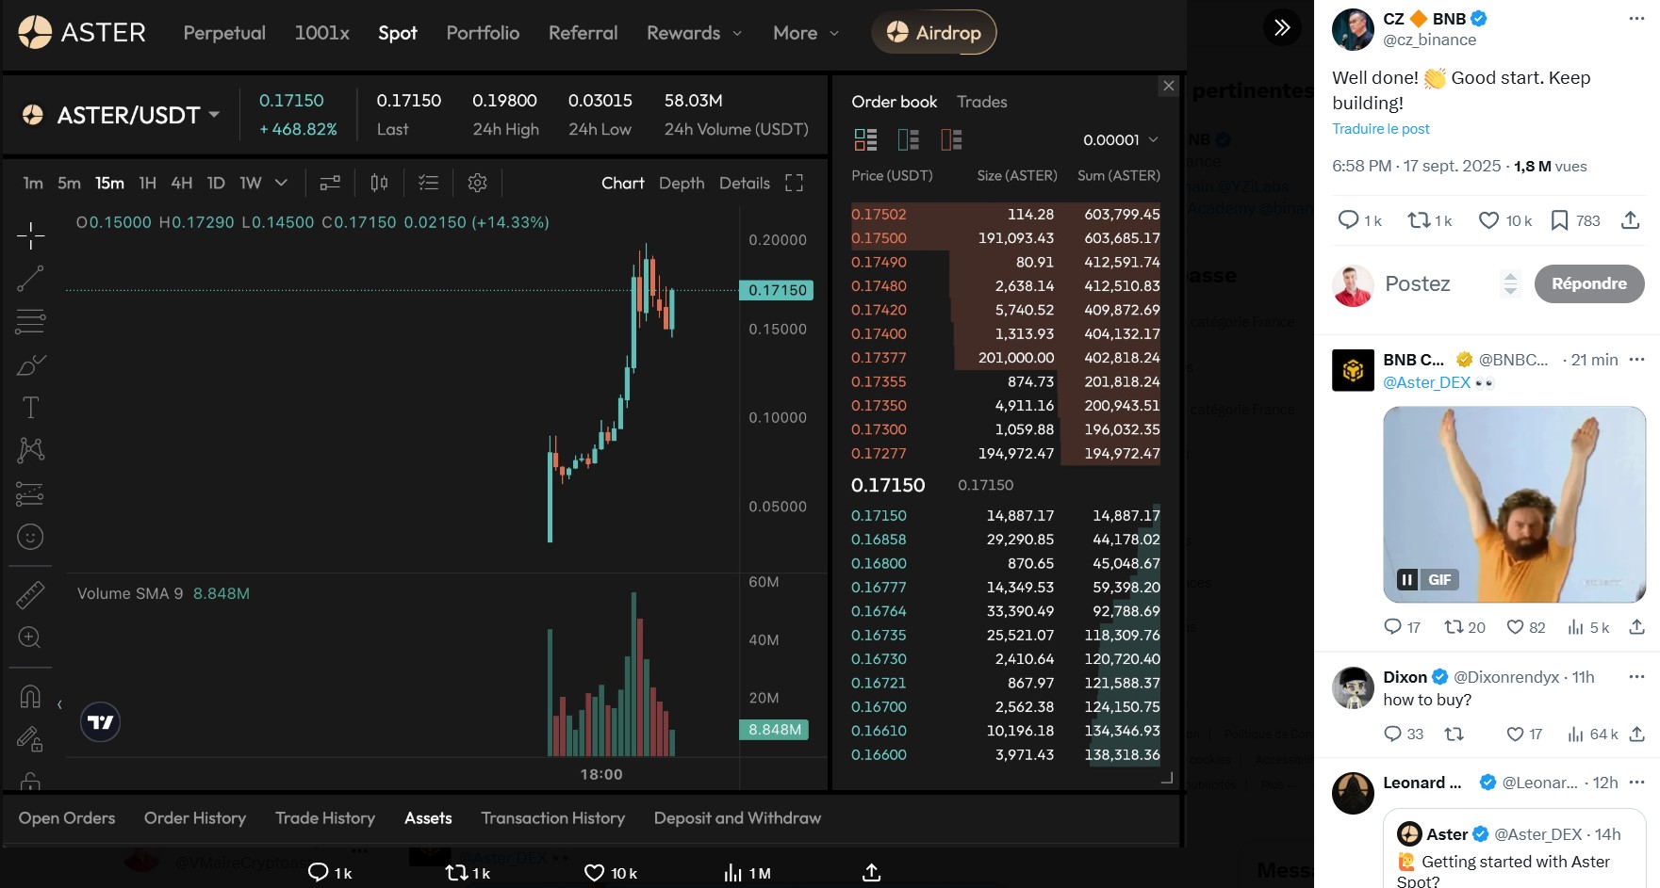Open the 0.00001 price precision dropdown
Viewport: 1660px width, 888px height.
tap(1120, 140)
